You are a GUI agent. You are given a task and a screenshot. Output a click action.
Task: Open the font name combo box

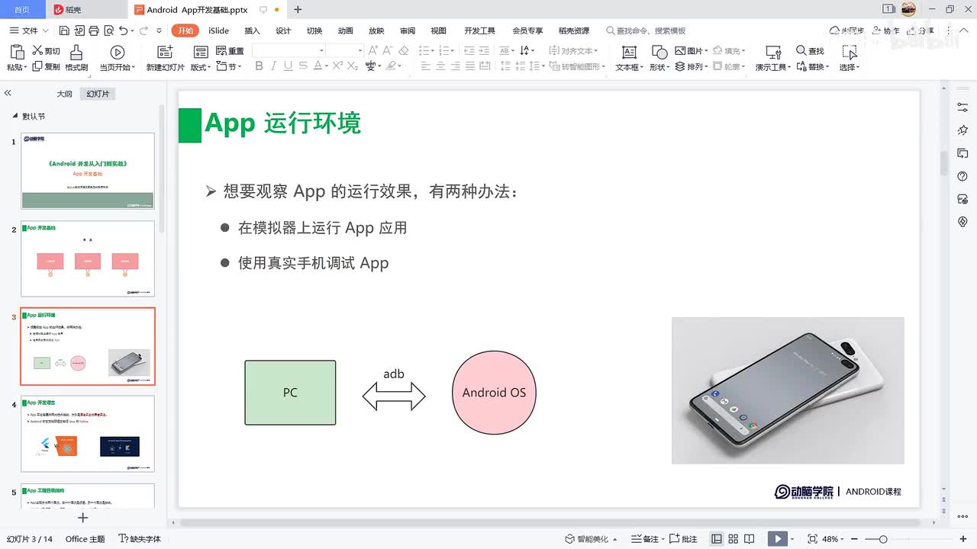click(289, 50)
